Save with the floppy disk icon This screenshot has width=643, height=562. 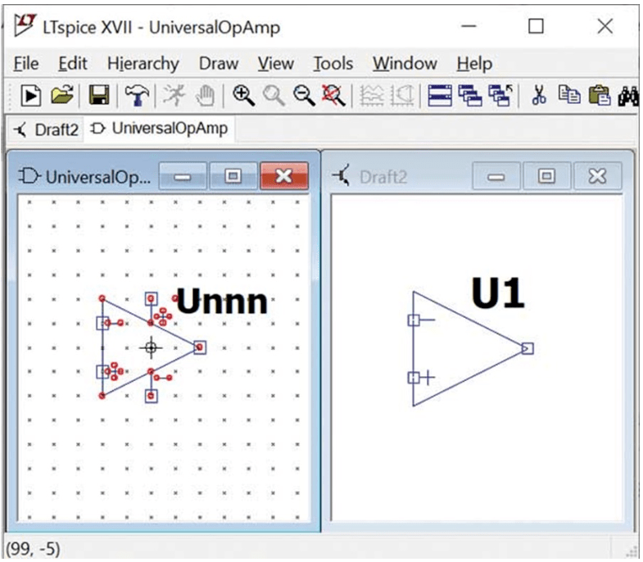tap(99, 96)
